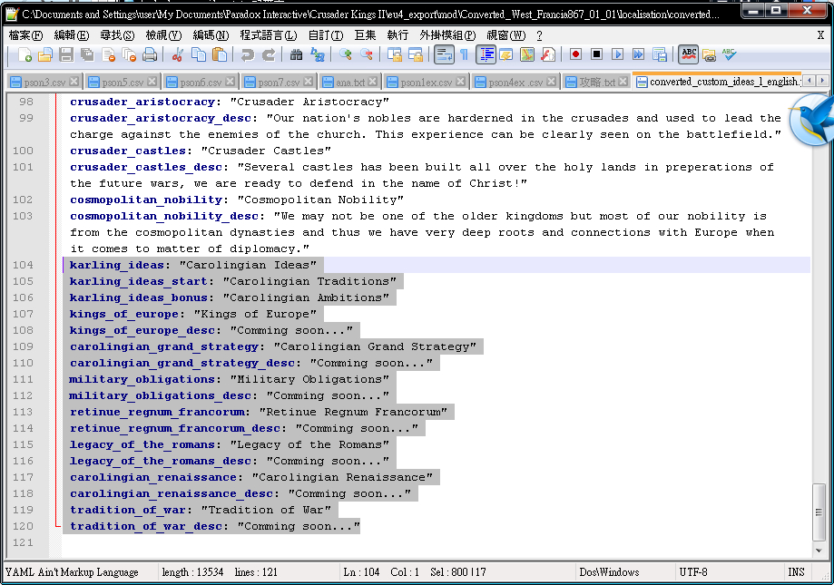Run spell check with ABC checkmark icon
This screenshot has width=834, height=585.
point(730,54)
